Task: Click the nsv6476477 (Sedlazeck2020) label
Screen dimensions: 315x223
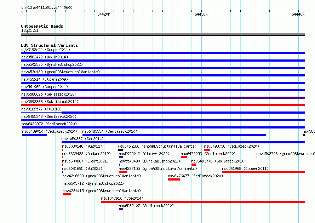Action: click(x=195, y=176)
